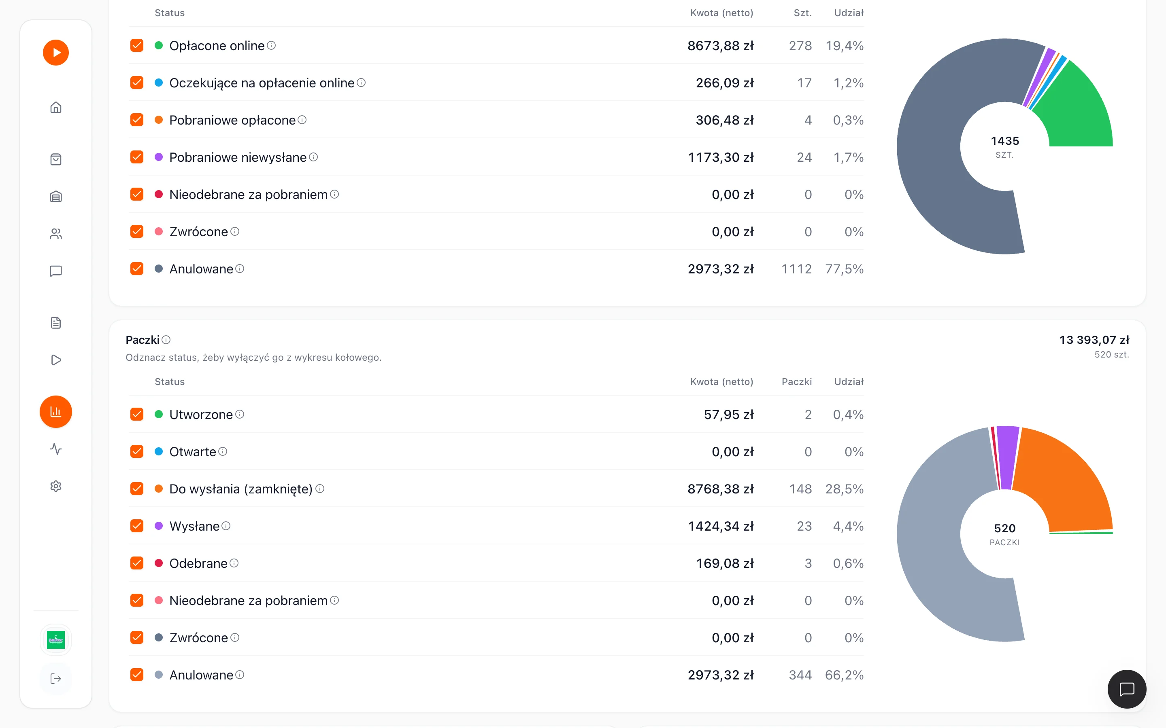Uncheck the Anulowane checkbox with 1112 szt.

[137, 269]
